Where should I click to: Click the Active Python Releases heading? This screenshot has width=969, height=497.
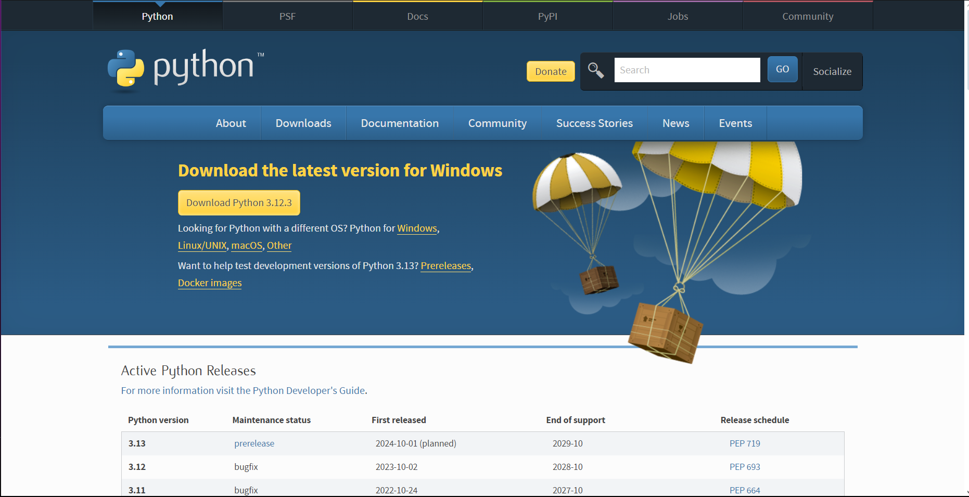coord(188,371)
